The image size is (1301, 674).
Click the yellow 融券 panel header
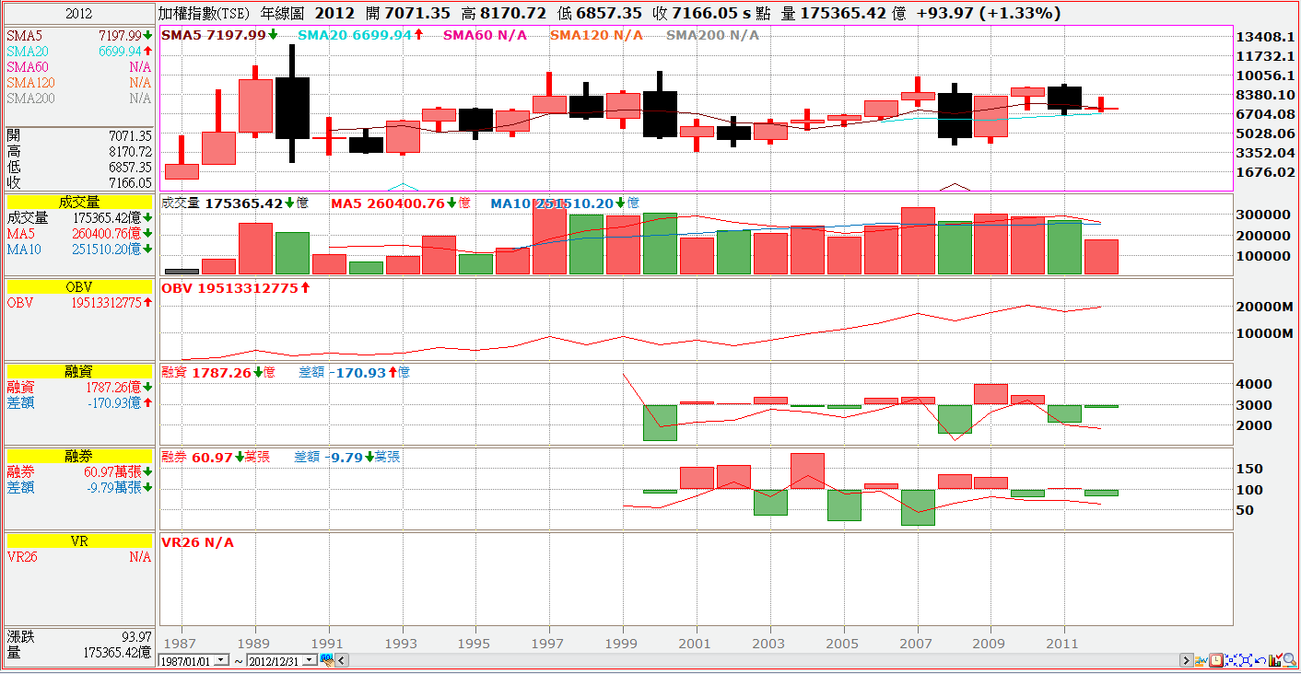point(79,457)
